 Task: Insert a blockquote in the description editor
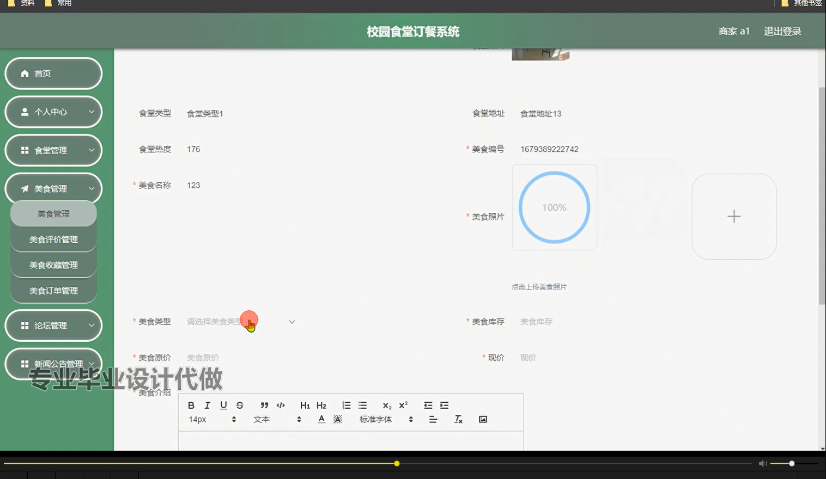264,405
